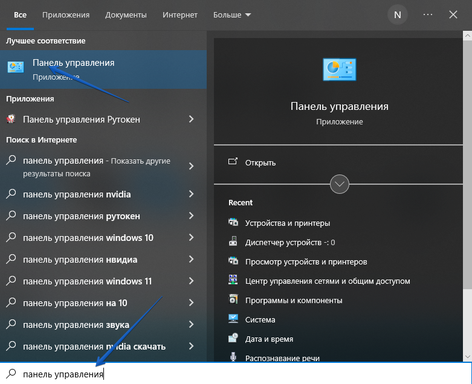Expand the circular chevron under Открыть
The width and height of the screenshot is (472, 384).
tap(340, 184)
